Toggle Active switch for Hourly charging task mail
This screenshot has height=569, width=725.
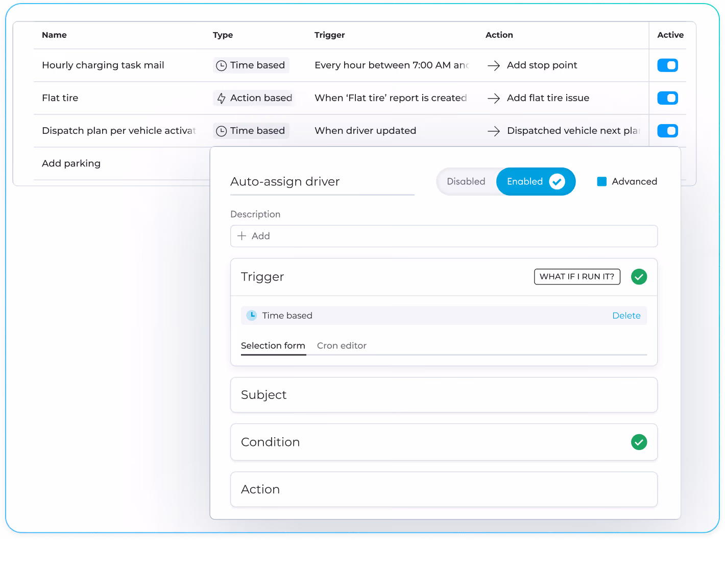pyautogui.click(x=667, y=65)
